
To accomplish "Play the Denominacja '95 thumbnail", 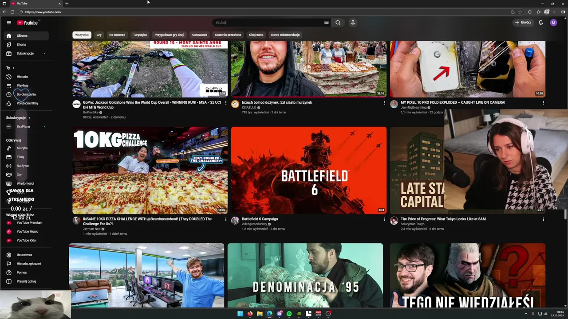I will 305,275.
